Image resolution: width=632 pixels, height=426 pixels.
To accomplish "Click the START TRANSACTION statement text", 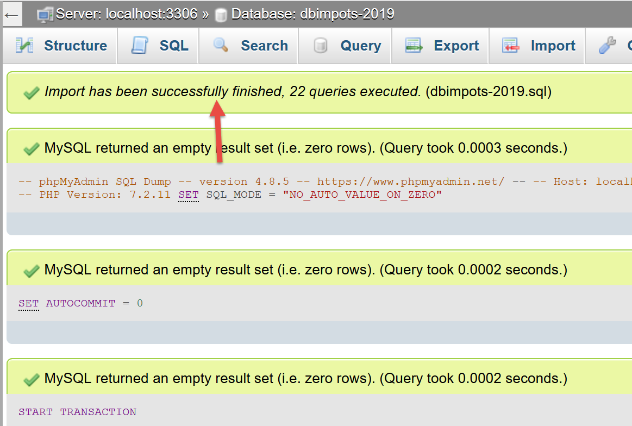I will point(77,412).
